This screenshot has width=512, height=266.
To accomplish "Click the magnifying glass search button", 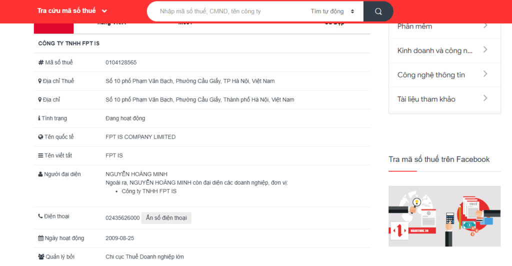I will point(378,11).
